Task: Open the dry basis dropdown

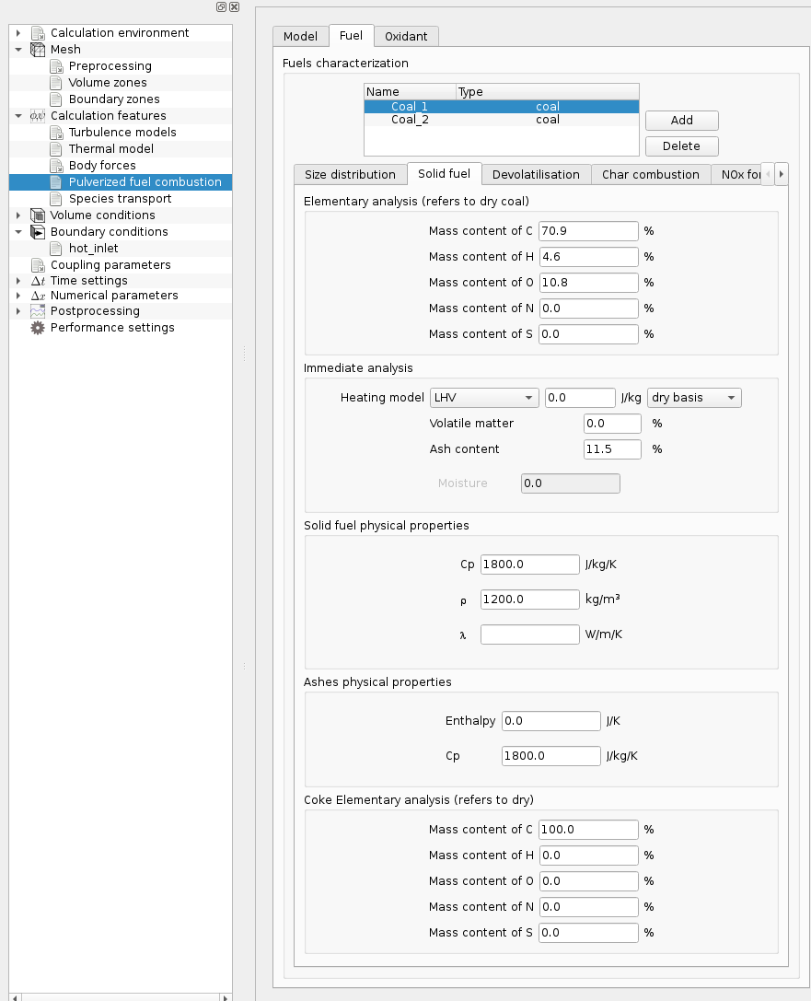Action: pos(694,398)
